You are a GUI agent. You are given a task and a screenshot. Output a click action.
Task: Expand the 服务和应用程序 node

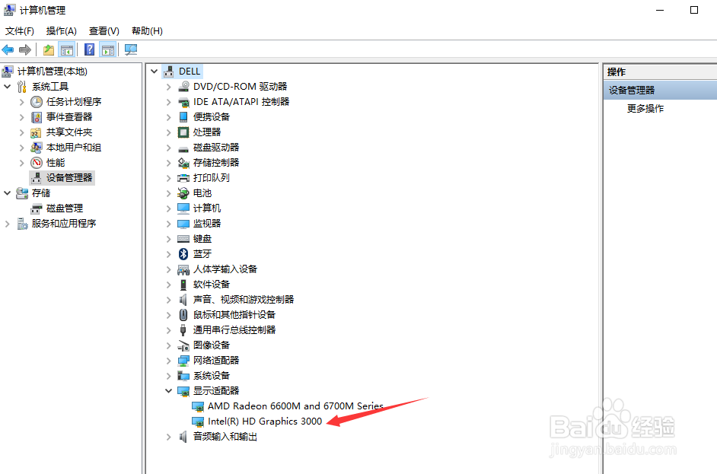click(7, 224)
